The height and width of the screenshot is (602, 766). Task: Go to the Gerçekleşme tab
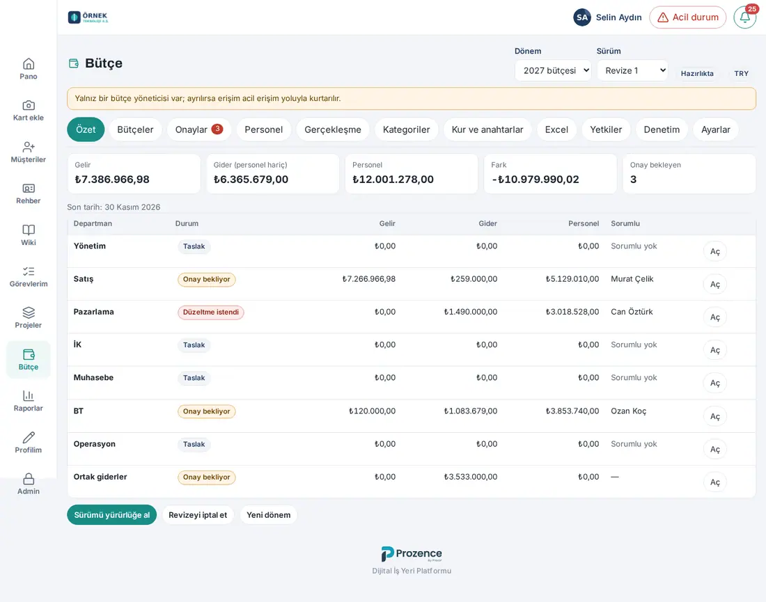click(333, 130)
